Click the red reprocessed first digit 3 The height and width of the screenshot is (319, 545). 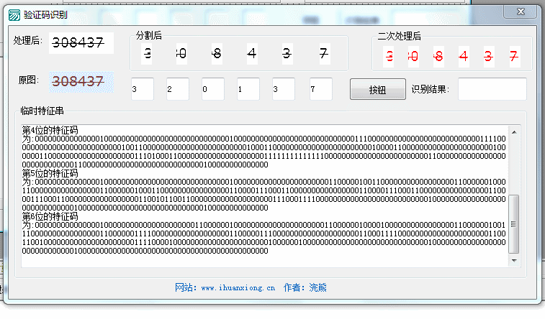[x=389, y=57]
